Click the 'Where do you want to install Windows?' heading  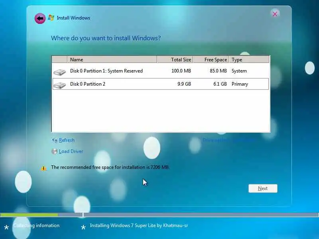[x=106, y=38]
